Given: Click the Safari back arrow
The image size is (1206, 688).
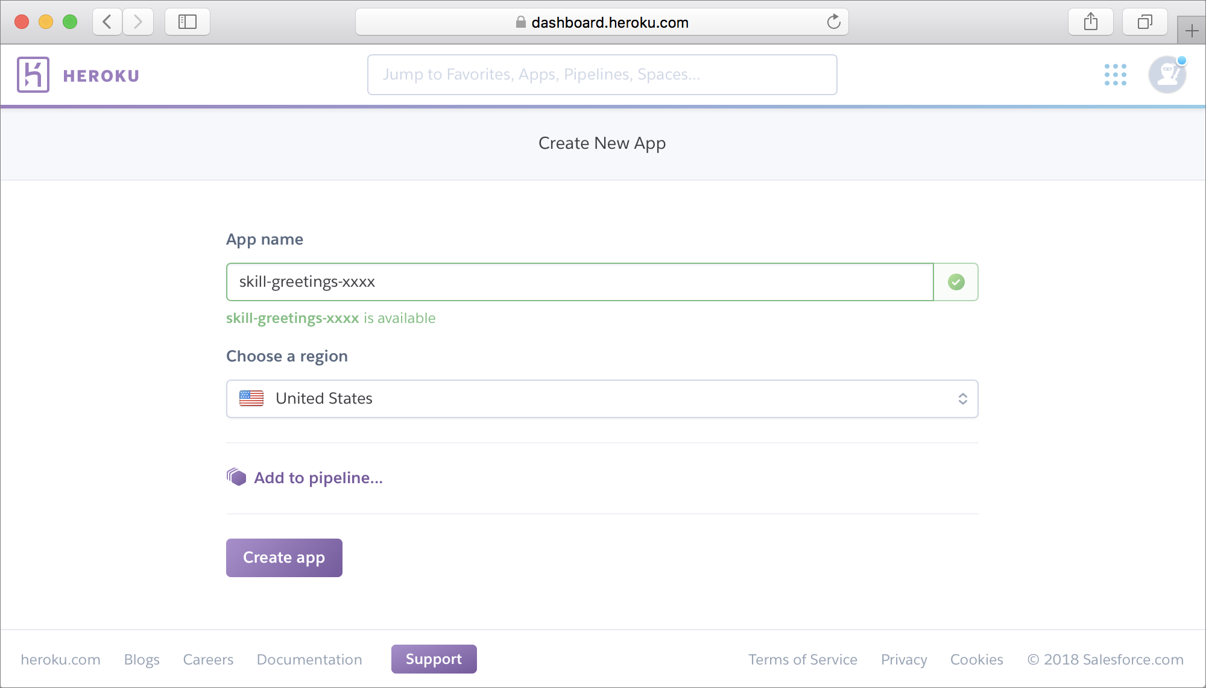Looking at the screenshot, I should pos(107,22).
